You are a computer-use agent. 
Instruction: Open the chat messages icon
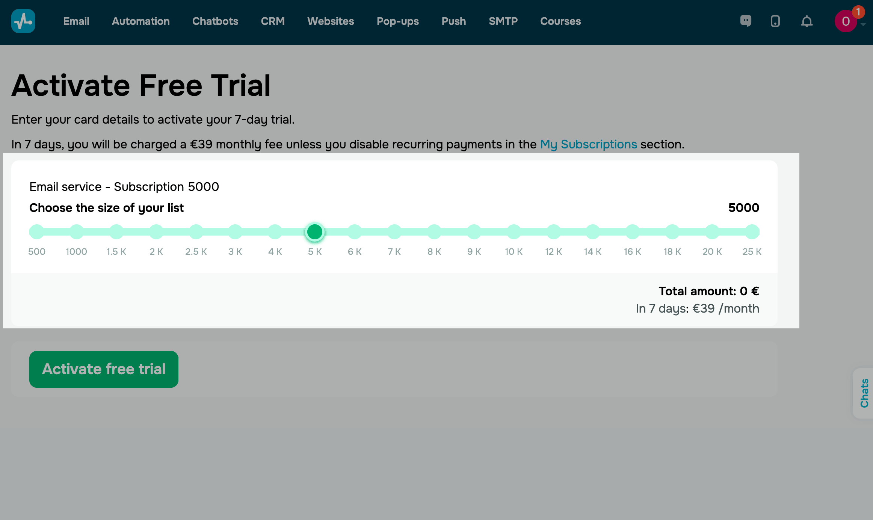[x=746, y=21]
